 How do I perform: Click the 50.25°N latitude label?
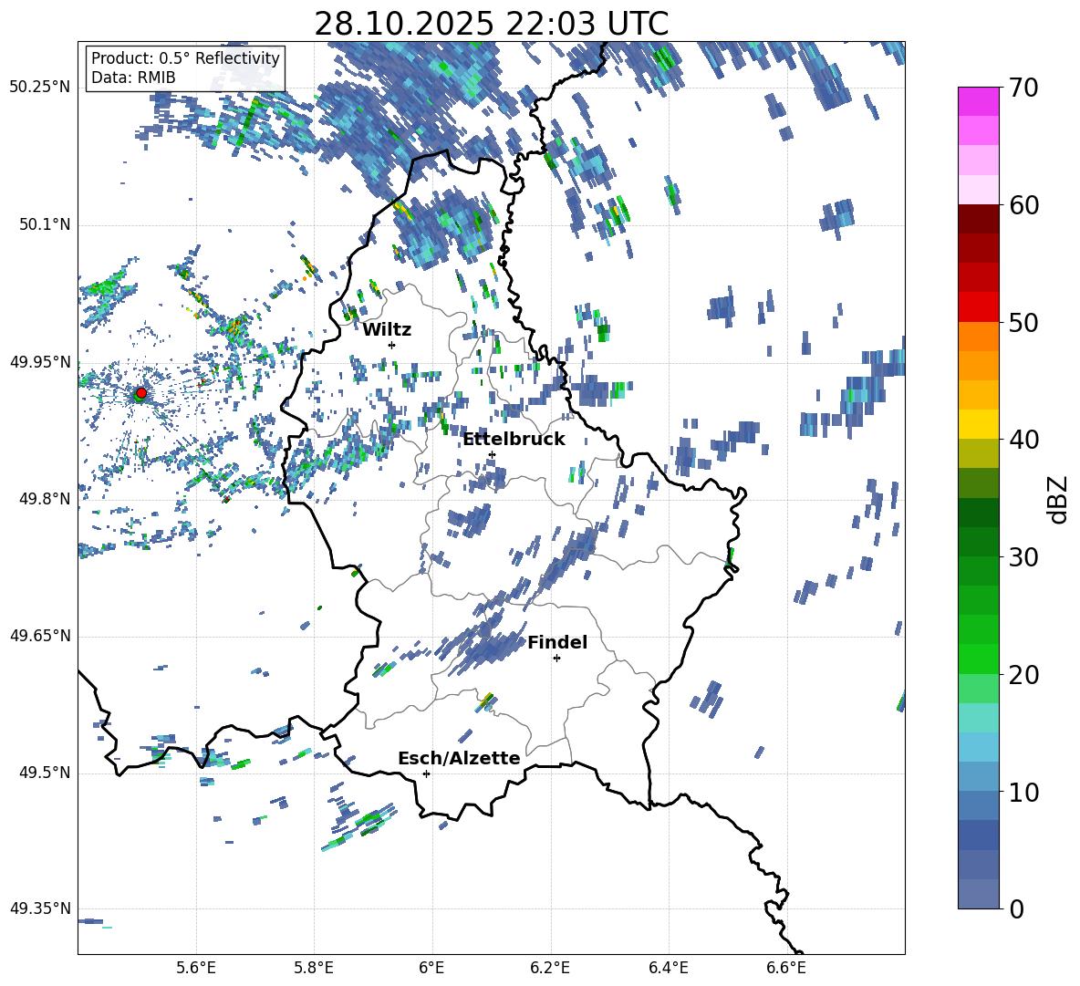40,87
